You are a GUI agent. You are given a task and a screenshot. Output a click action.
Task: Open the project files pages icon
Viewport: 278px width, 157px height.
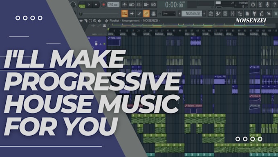(247, 14)
